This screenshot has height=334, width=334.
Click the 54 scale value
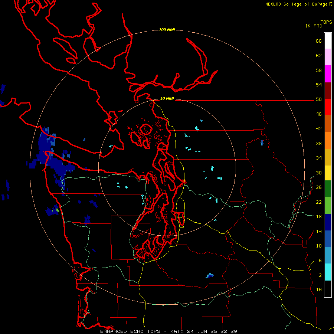(319, 85)
